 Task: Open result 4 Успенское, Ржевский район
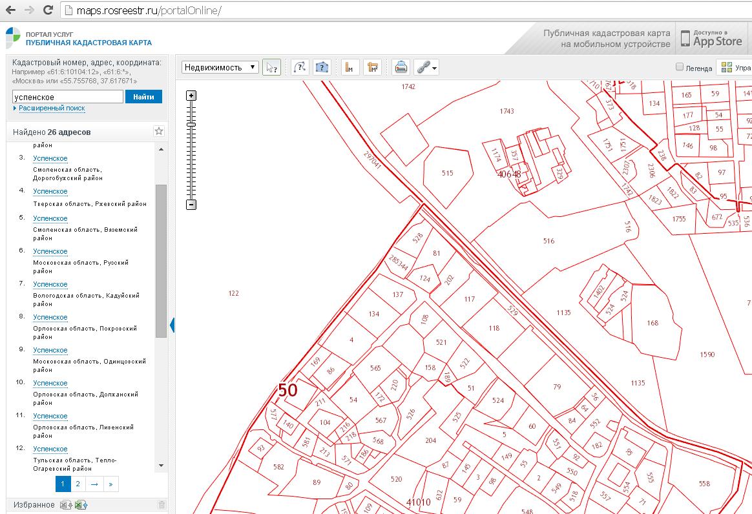click(x=50, y=191)
